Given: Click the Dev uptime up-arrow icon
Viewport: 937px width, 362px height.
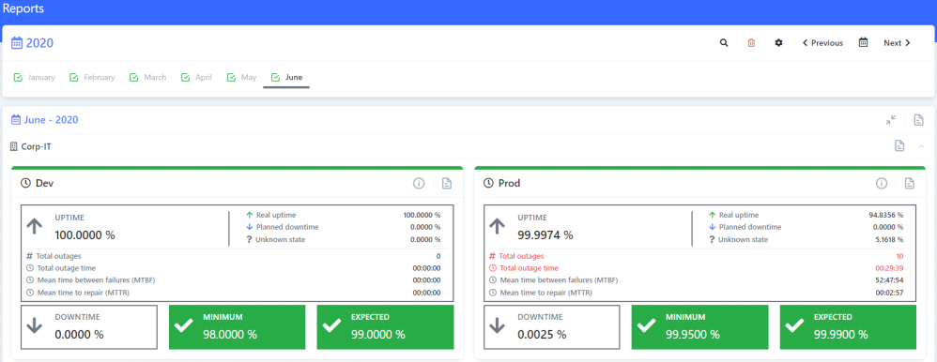Looking at the screenshot, I should click(x=35, y=226).
